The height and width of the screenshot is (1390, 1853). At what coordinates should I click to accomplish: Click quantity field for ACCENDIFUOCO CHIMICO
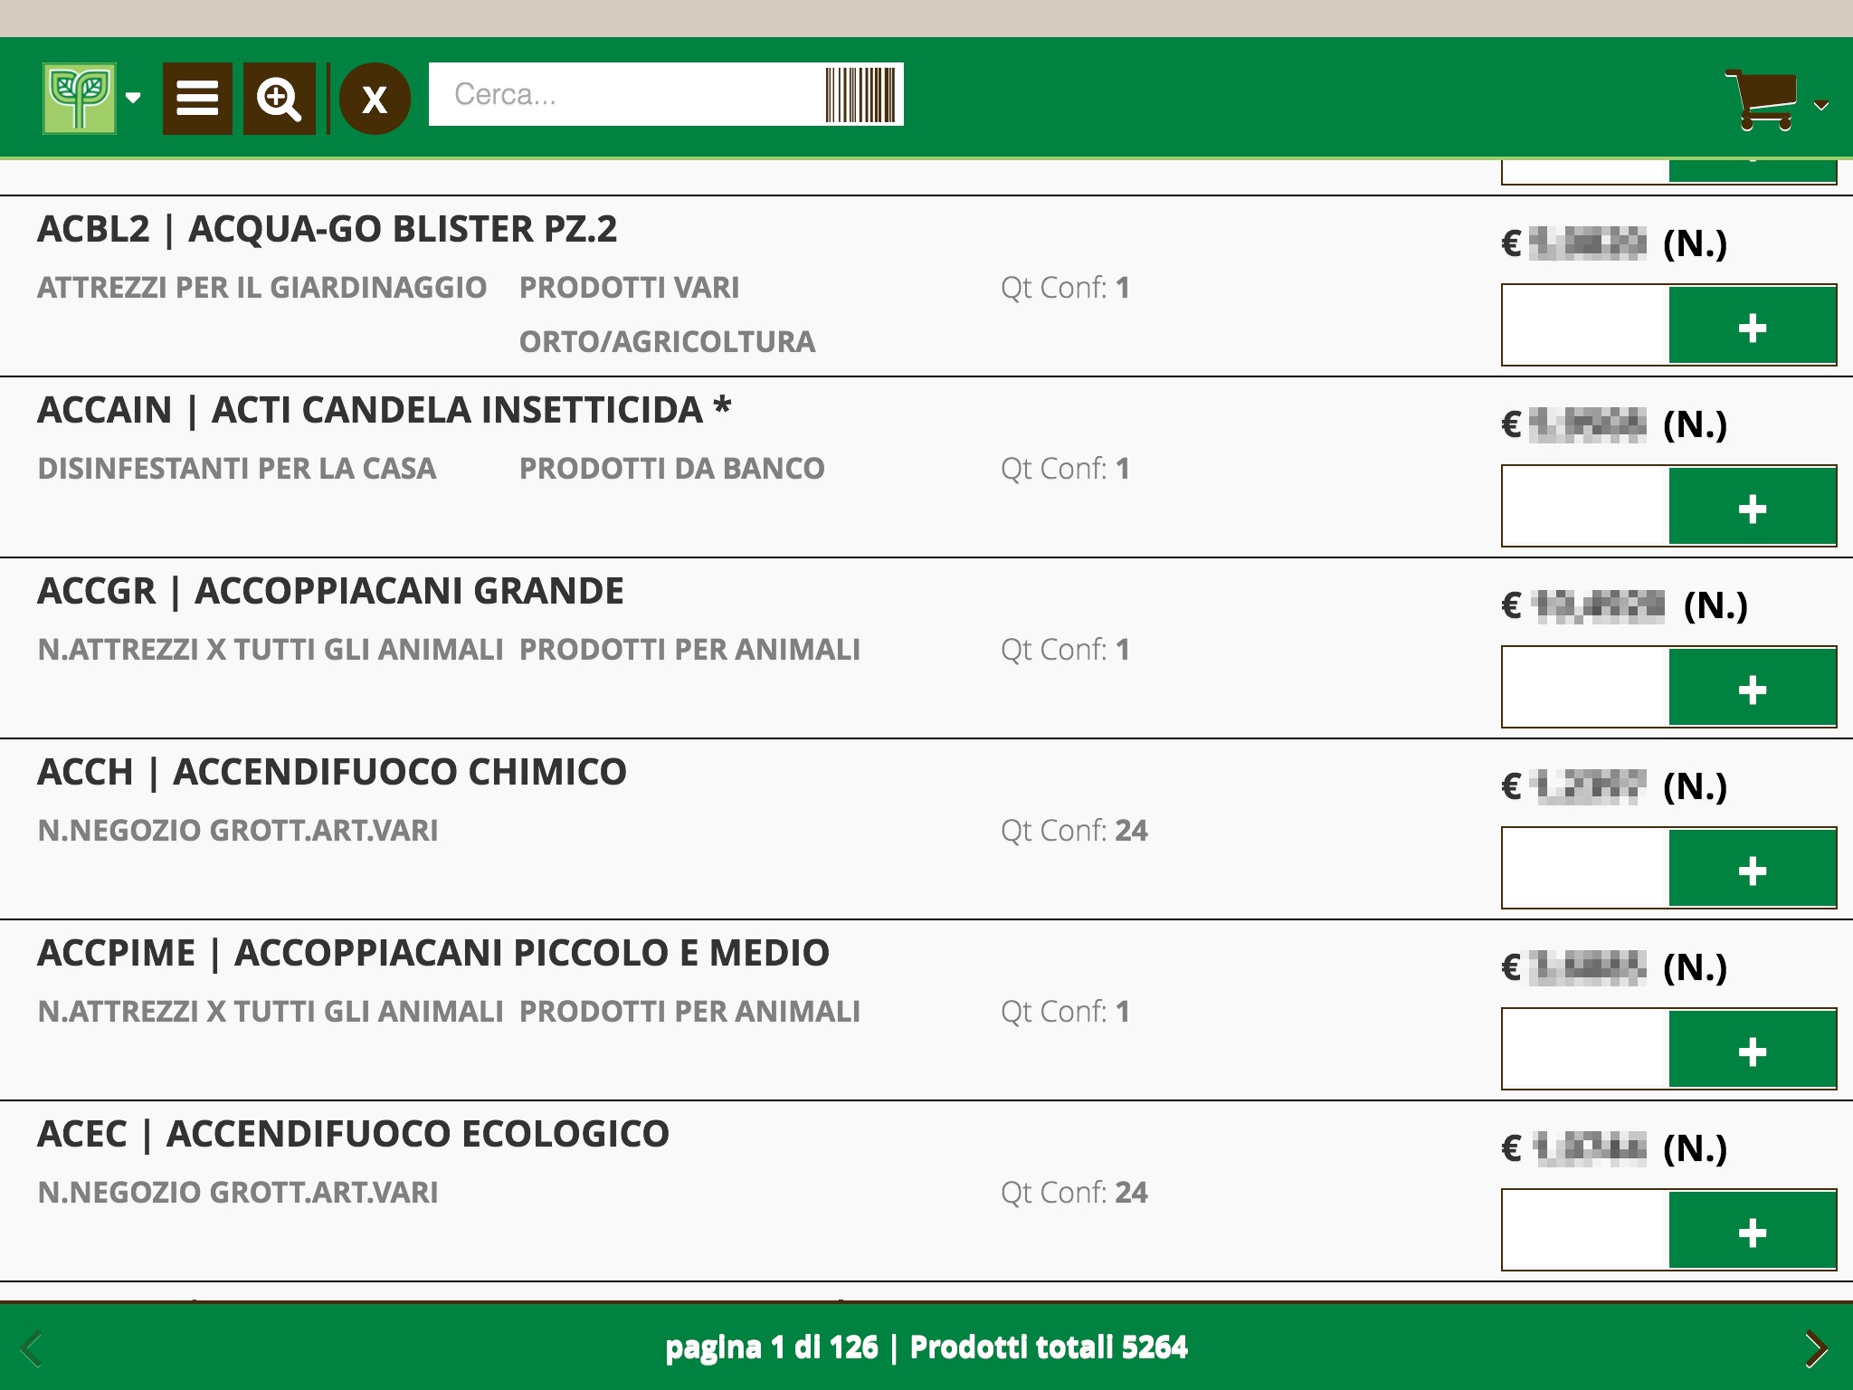click(1586, 869)
